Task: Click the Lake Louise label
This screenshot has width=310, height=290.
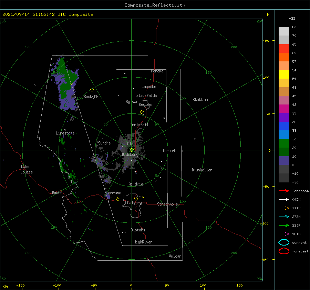Action: point(27,169)
